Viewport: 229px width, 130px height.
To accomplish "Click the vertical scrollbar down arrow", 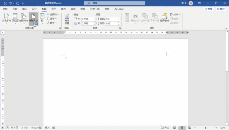I will pyautogui.click(x=227, y=124).
